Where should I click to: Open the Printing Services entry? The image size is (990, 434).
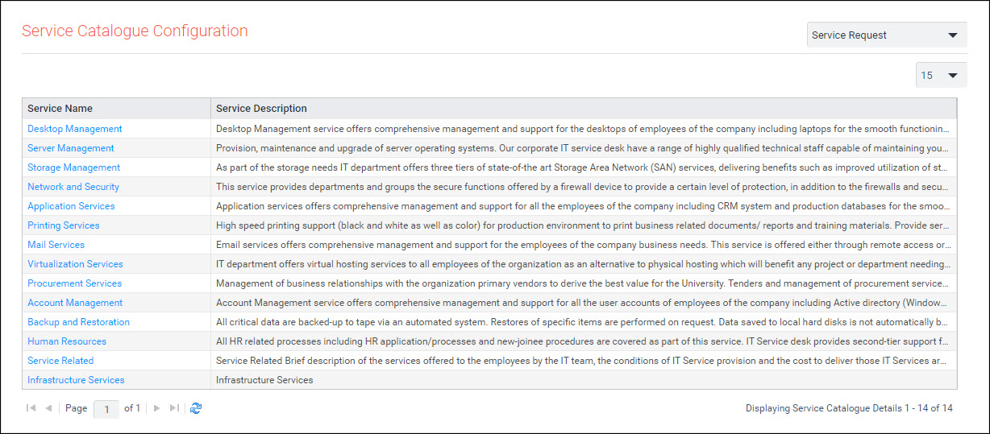coord(64,225)
